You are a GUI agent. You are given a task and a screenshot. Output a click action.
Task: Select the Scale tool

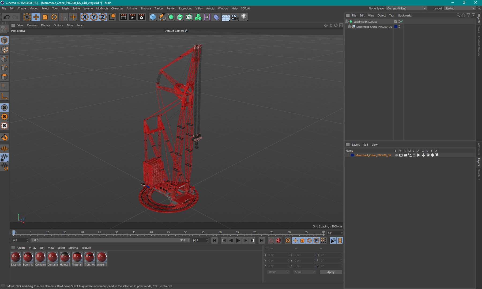click(45, 17)
